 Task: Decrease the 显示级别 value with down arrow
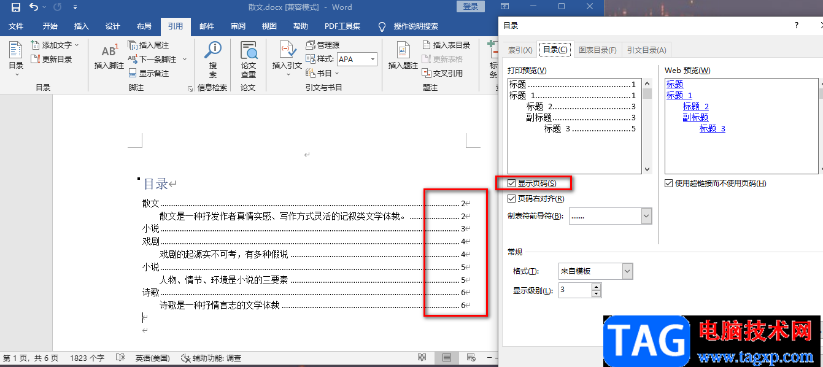click(597, 294)
